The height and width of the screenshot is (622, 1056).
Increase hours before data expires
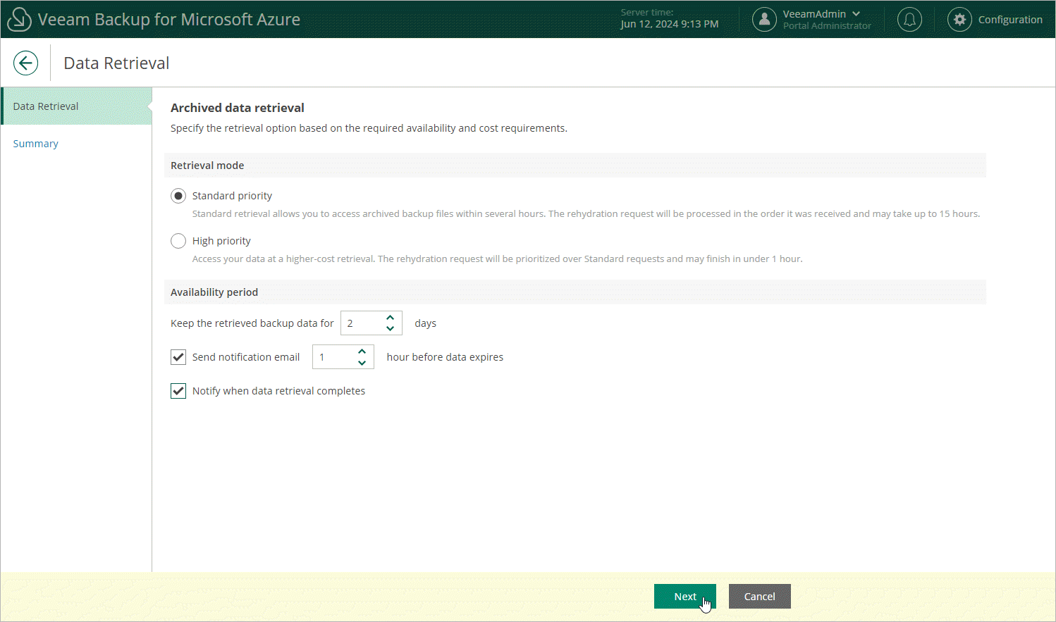click(x=362, y=352)
